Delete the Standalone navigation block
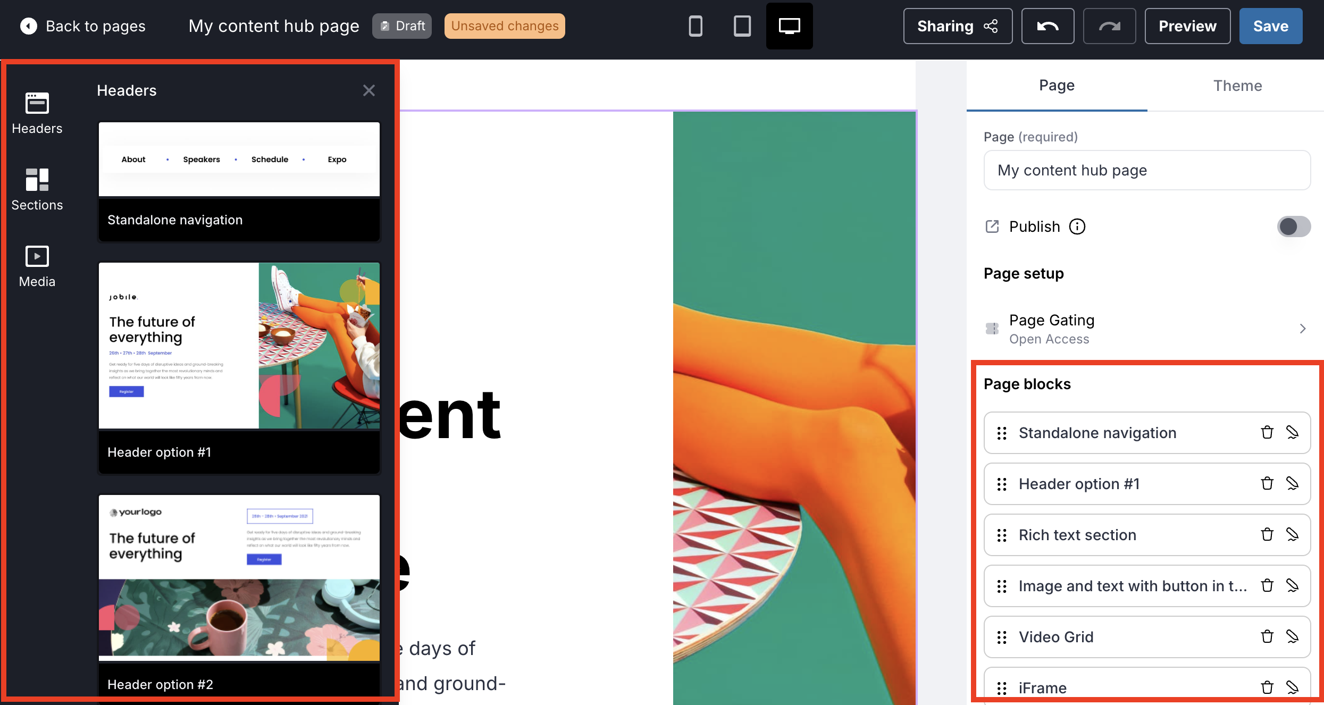This screenshot has height=705, width=1324. (x=1267, y=433)
